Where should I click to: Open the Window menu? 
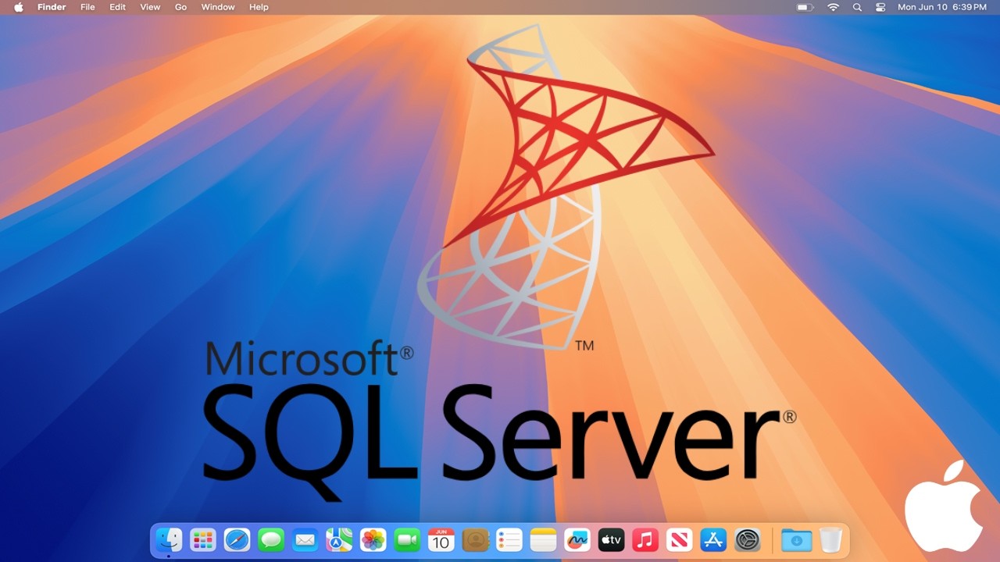[x=218, y=7]
